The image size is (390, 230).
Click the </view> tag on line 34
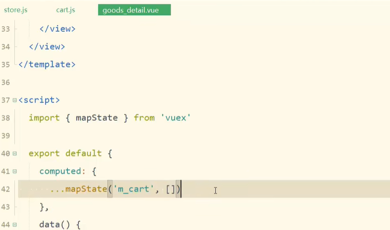click(47, 46)
